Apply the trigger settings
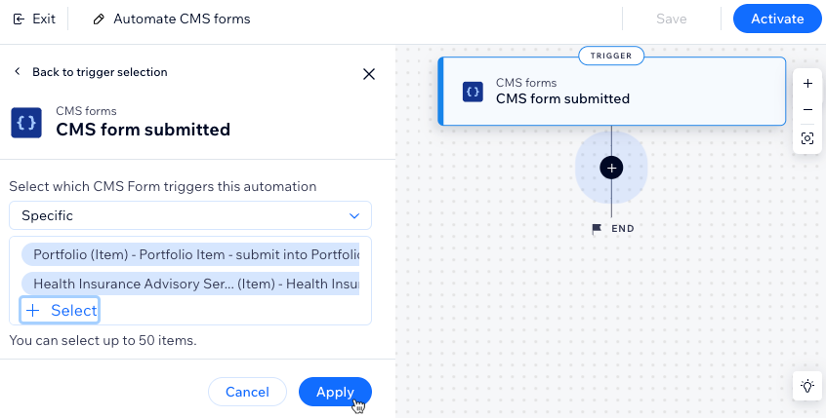The width and height of the screenshot is (826, 418). 335,392
